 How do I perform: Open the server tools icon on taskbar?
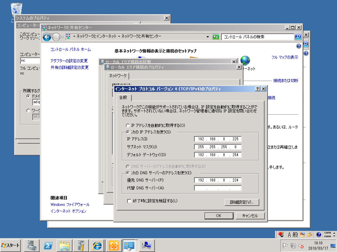pos(81,245)
